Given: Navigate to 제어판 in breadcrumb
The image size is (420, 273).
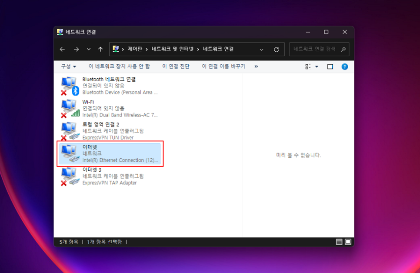Looking at the screenshot, I should tap(135, 49).
